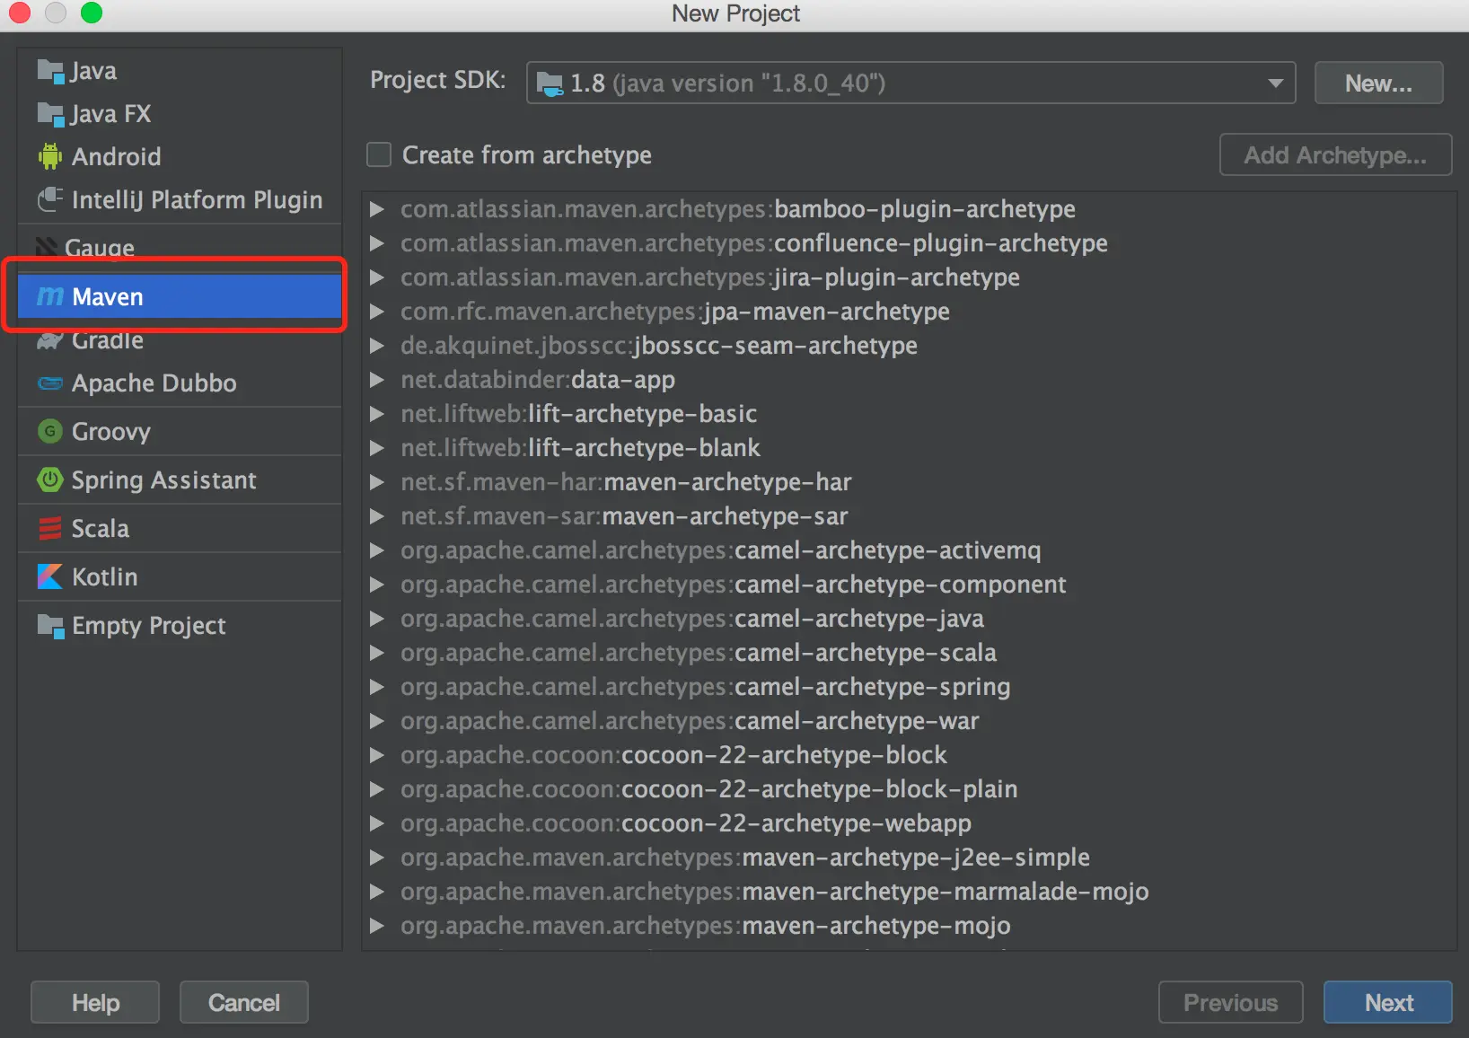1469x1038 pixels.
Task: Expand the jbosscc-seam-archetype node
Action: 377,346
